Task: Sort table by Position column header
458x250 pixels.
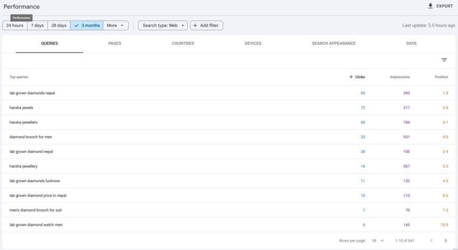Action: tap(441, 77)
